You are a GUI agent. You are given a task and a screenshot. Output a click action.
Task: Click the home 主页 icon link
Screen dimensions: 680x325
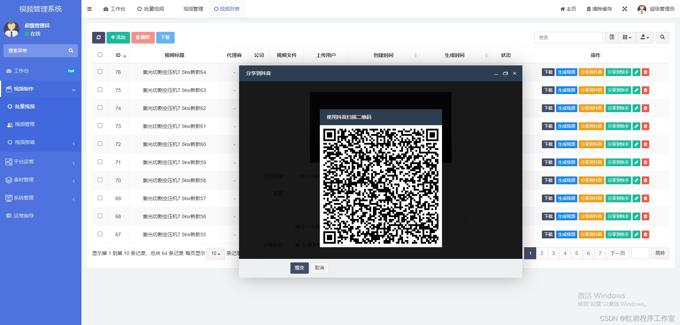tap(568, 9)
